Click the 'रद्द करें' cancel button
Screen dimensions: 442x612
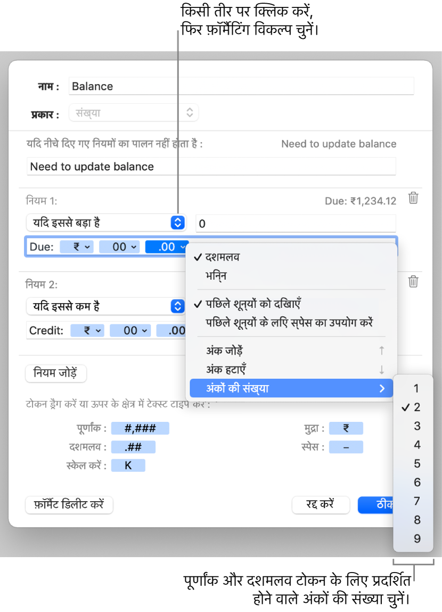(x=320, y=504)
